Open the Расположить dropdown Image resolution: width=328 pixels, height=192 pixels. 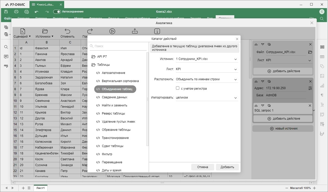207,79
